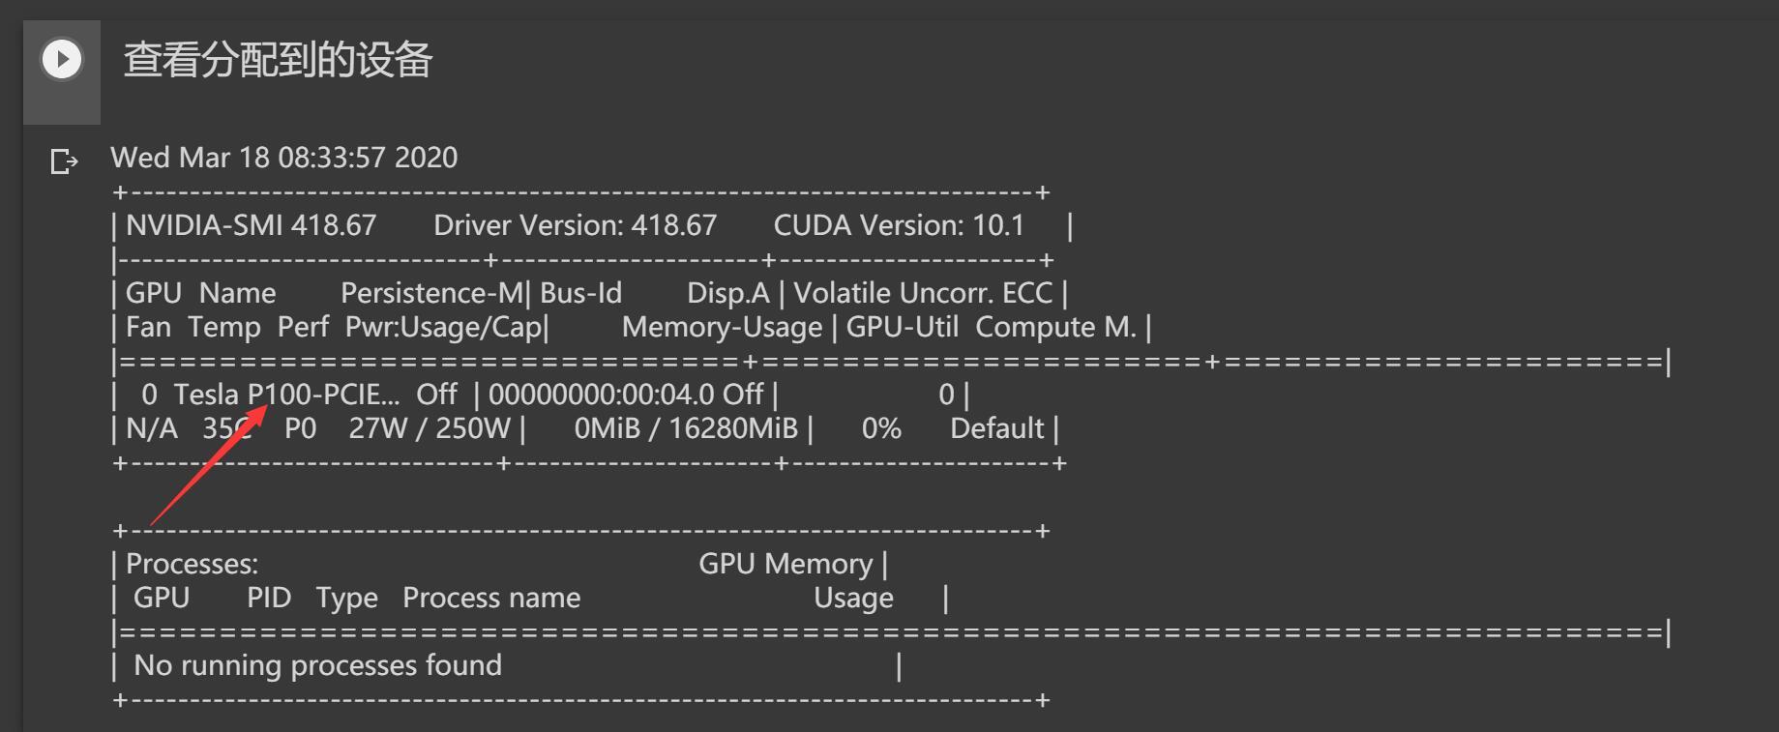
Task: Click the Bus-Id column header
Action: (580, 293)
